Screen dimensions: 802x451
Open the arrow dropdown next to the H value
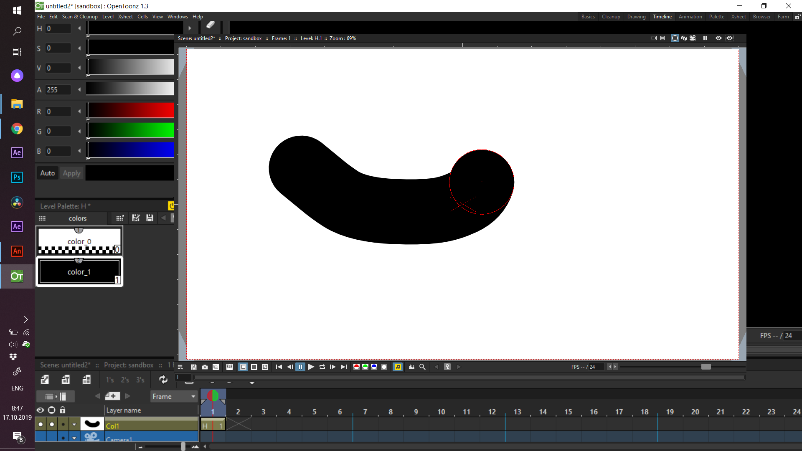pyautogui.click(x=79, y=28)
